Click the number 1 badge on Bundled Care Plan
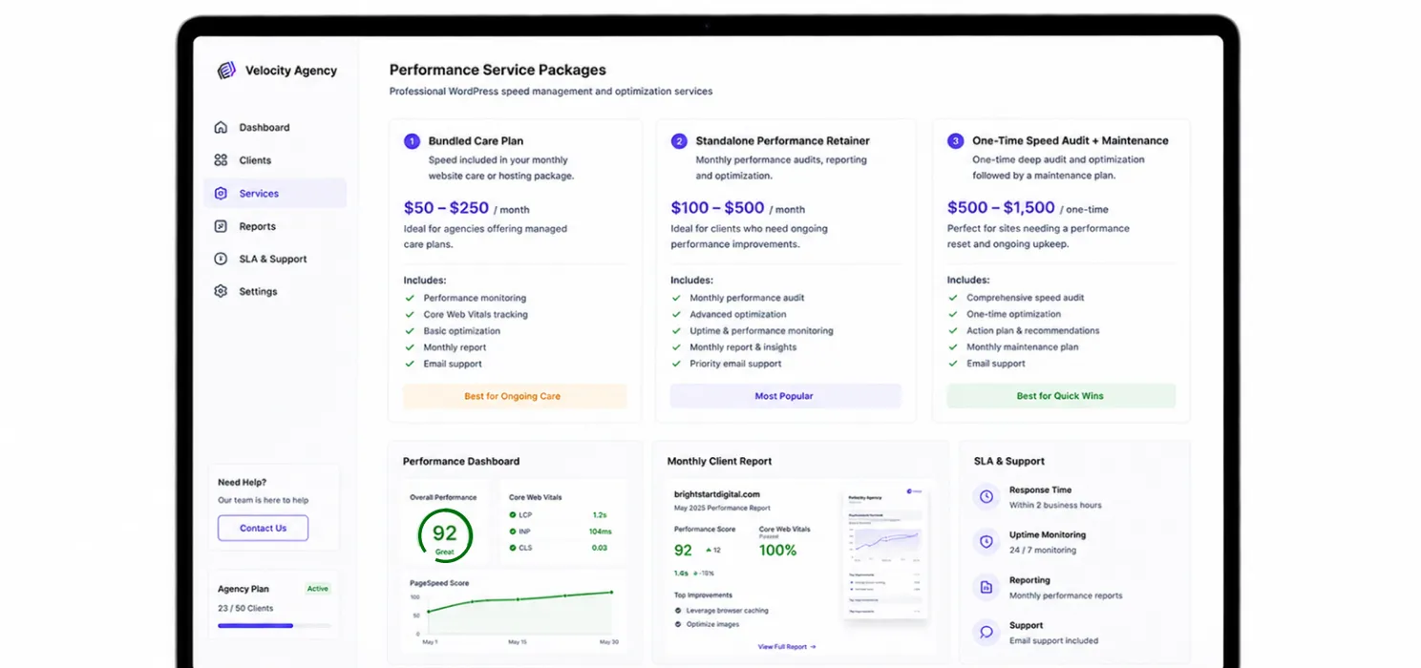The width and height of the screenshot is (1421, 668). [x=412, y=141]
